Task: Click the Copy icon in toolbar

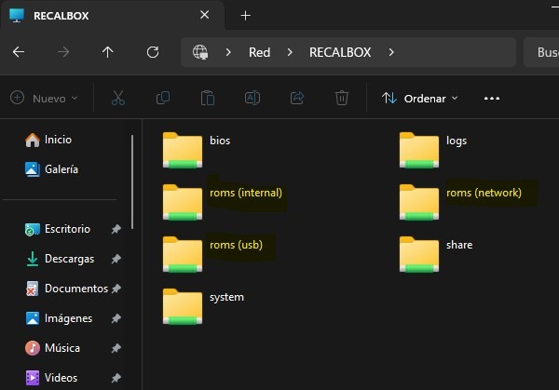Action: [163, 98]
